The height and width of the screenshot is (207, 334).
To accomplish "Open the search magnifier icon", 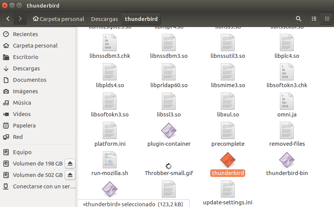I will 299,19.
